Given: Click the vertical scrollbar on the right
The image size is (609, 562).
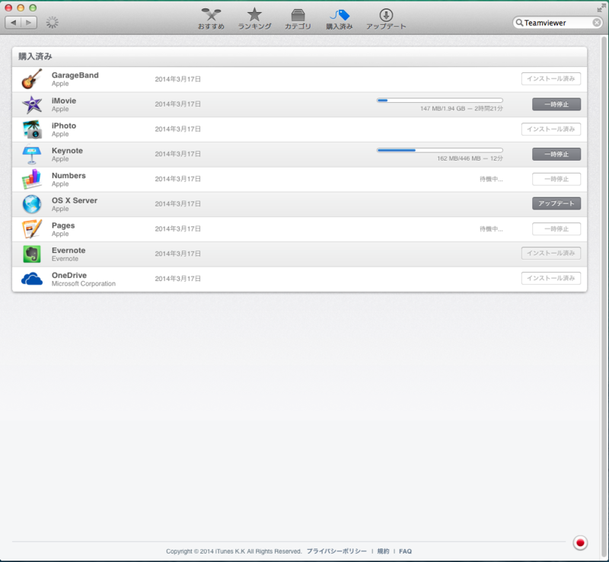Looking at the screenshot, I should point(604,295).
